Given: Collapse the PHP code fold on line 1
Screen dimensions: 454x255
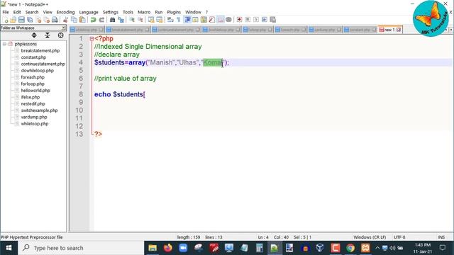Looking at the screenshot, I should [x=92, y=39].
